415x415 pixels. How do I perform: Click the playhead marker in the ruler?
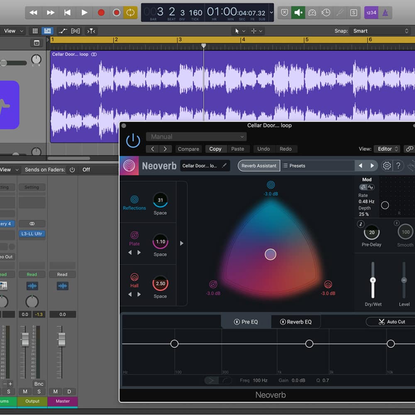pos(203,46)
